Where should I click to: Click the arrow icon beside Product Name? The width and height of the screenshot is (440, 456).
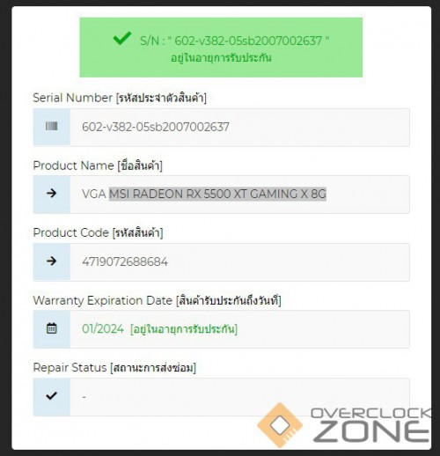pos(51,193)
